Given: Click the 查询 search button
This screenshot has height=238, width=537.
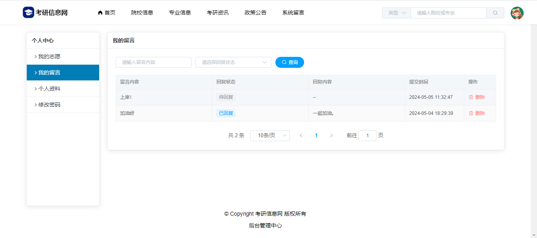Looking at the screenshot, I should [290, 62].
